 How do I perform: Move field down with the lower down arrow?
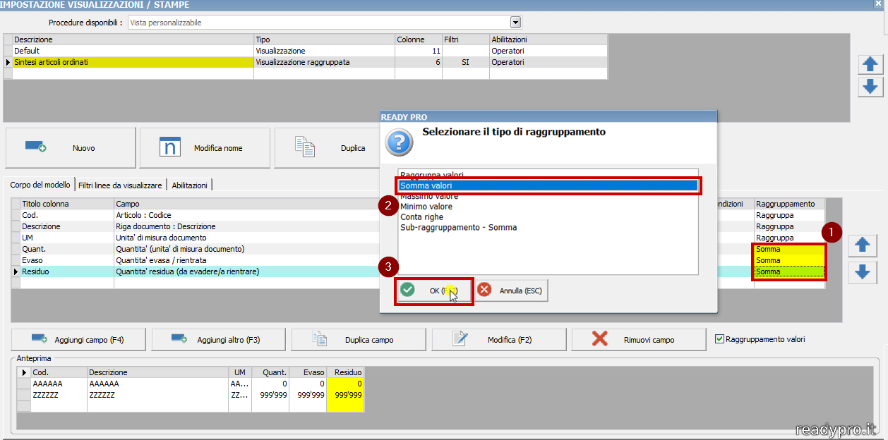click(861, 272)
